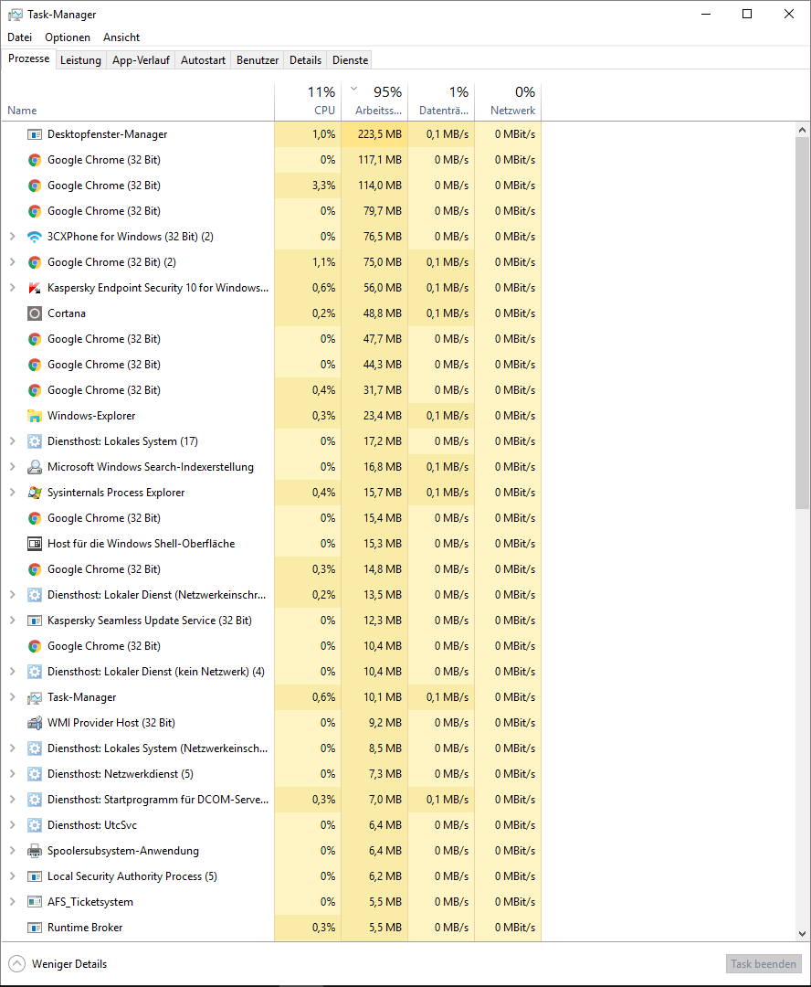Viewport: 811px width, 987px height.
Task: Select the Windows-Explorer process name
Action: (x=91, y=416)
